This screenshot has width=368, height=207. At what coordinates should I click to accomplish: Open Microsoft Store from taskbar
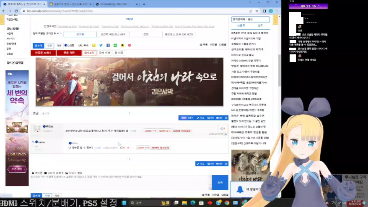click(201, 203)
